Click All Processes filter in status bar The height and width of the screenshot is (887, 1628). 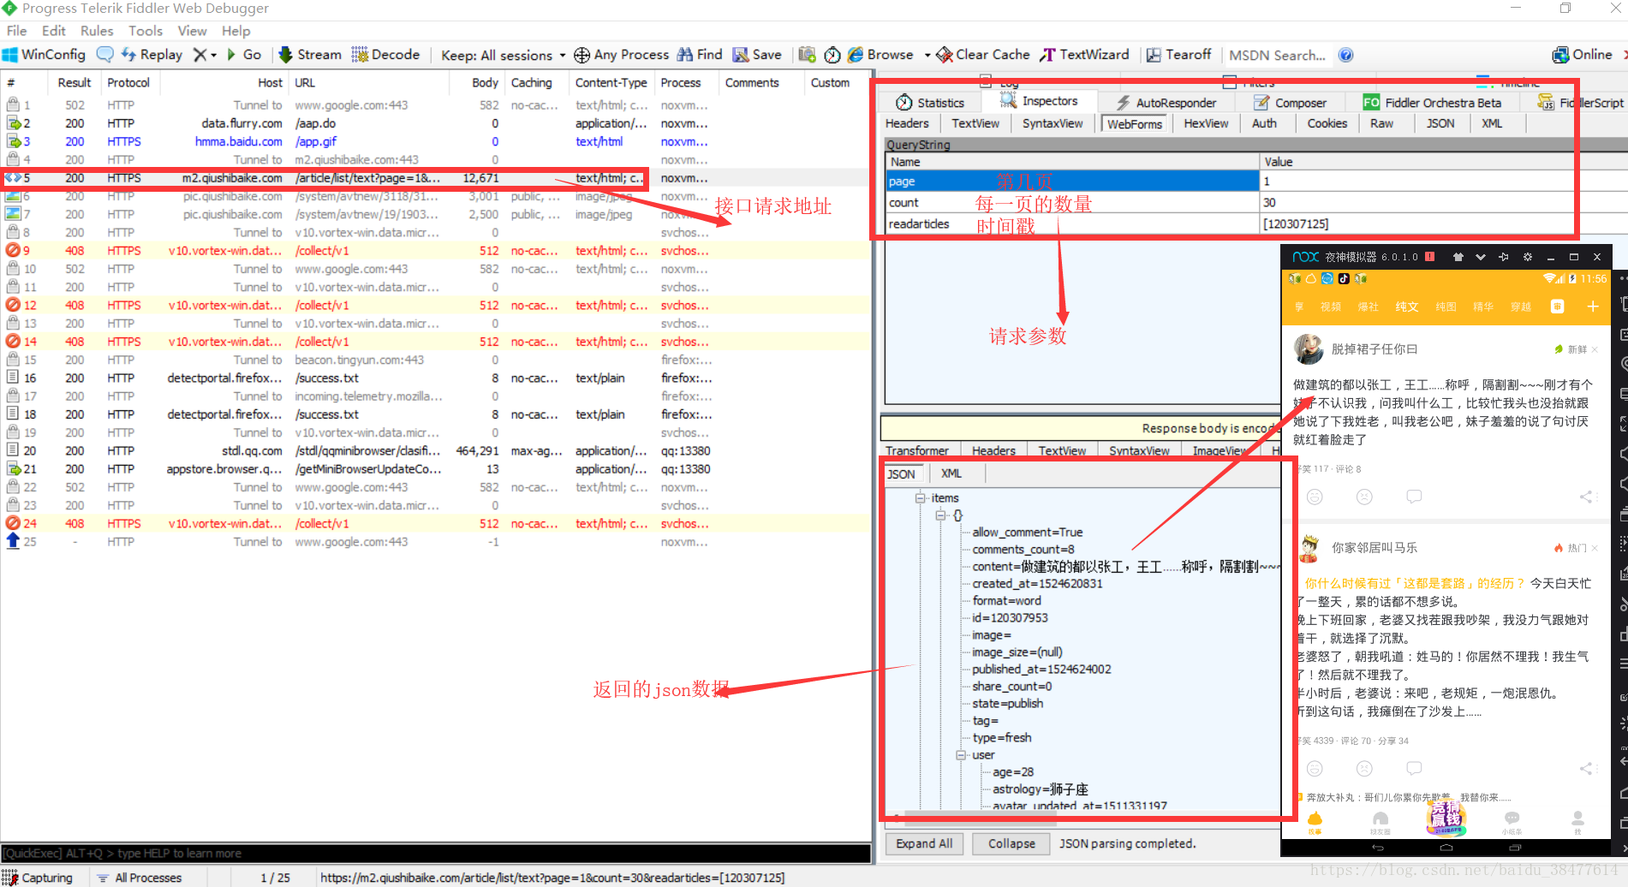(140, 878)
